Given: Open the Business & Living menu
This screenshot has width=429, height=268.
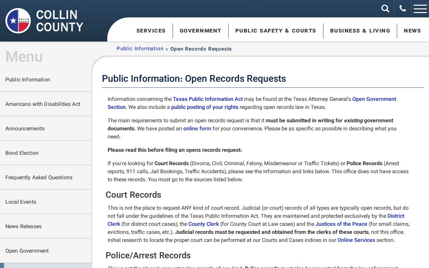Looking at the screenshot, I should [360, 31].
